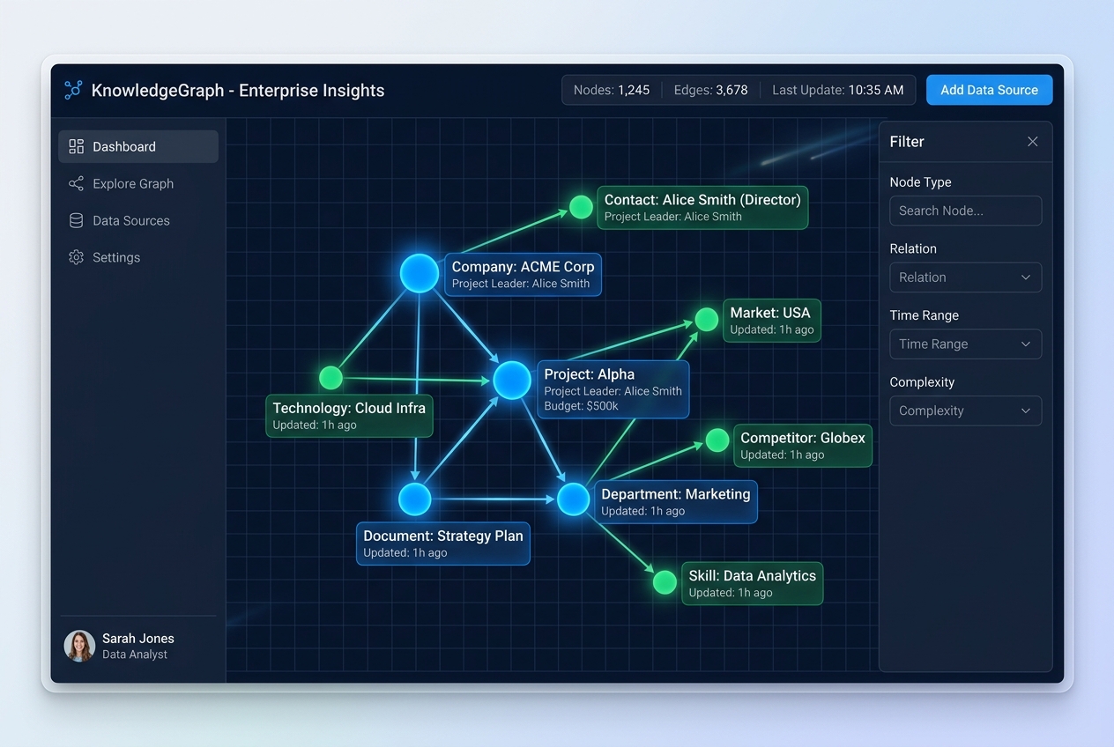This screenshot has height=747, width=1114.
Task: Click the Edges: 3,678 statistic
Action: (x=710, y=90)
